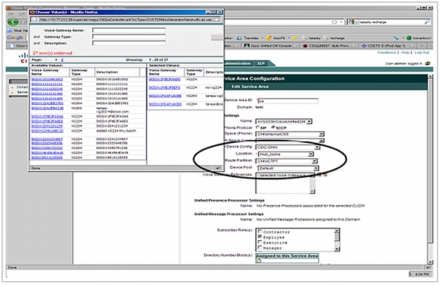
Task: Click the Feedback link
Action: click(x=387, y=52)
